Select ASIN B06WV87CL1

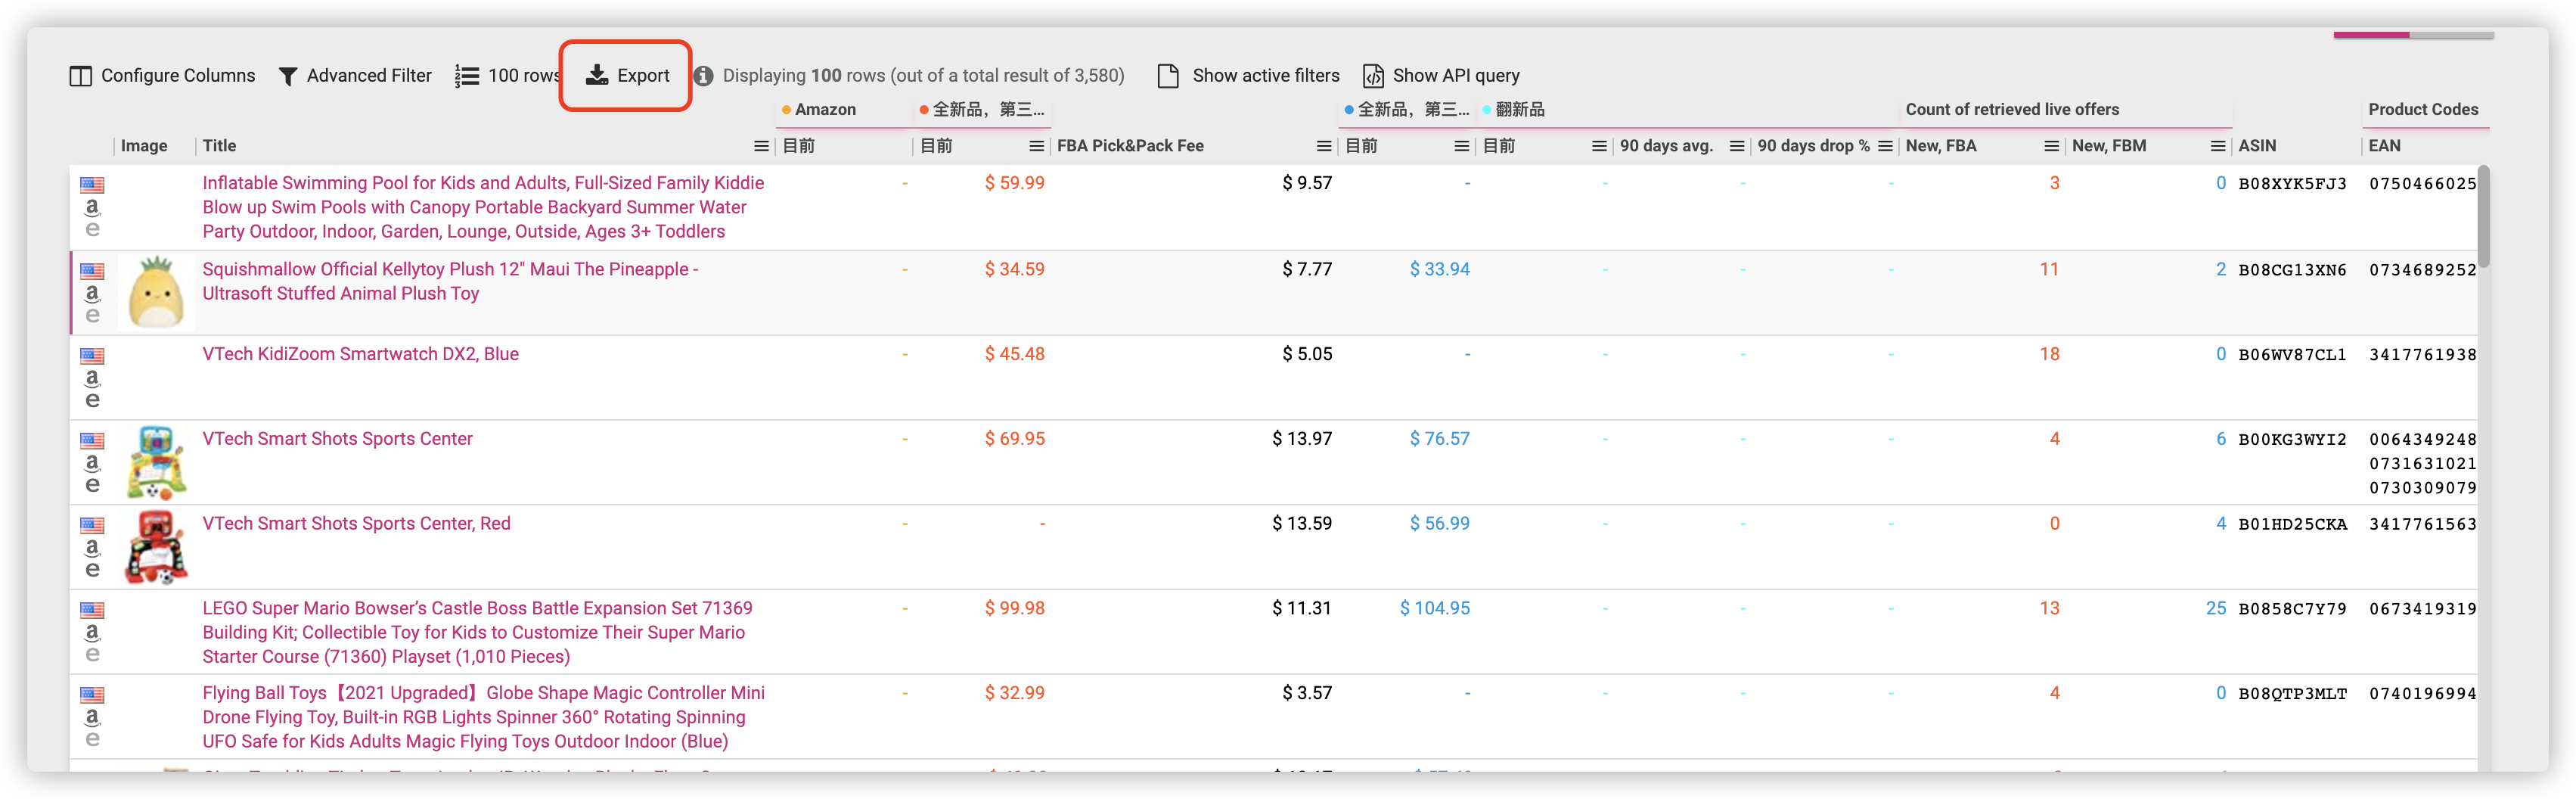point(2292,355)
